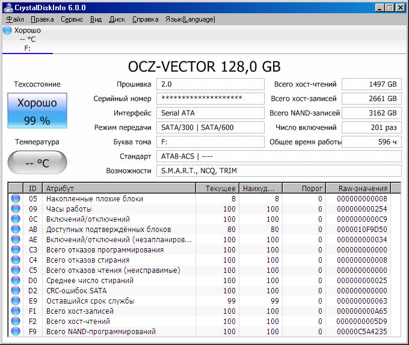Click status icon for attribute C5
Viewport: 409px width, 345px height.
(x=16, y=270)
